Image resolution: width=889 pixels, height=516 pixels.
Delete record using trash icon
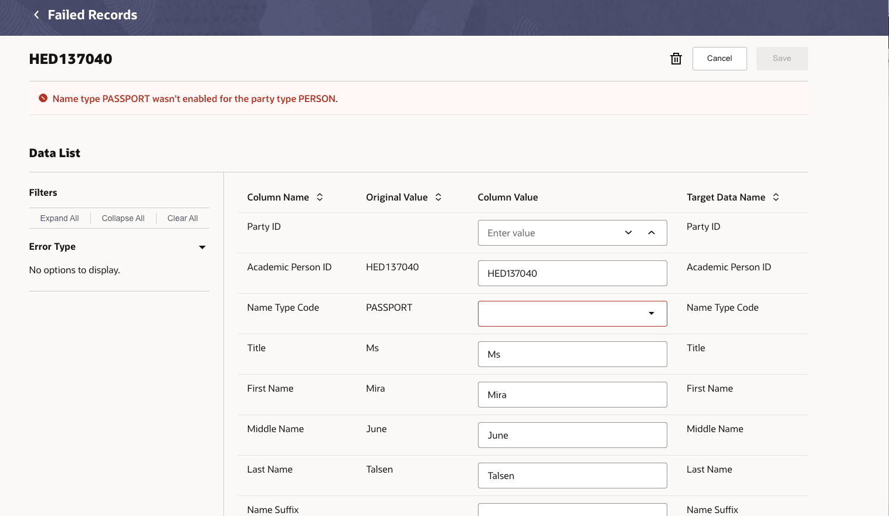tap(676, 59)
